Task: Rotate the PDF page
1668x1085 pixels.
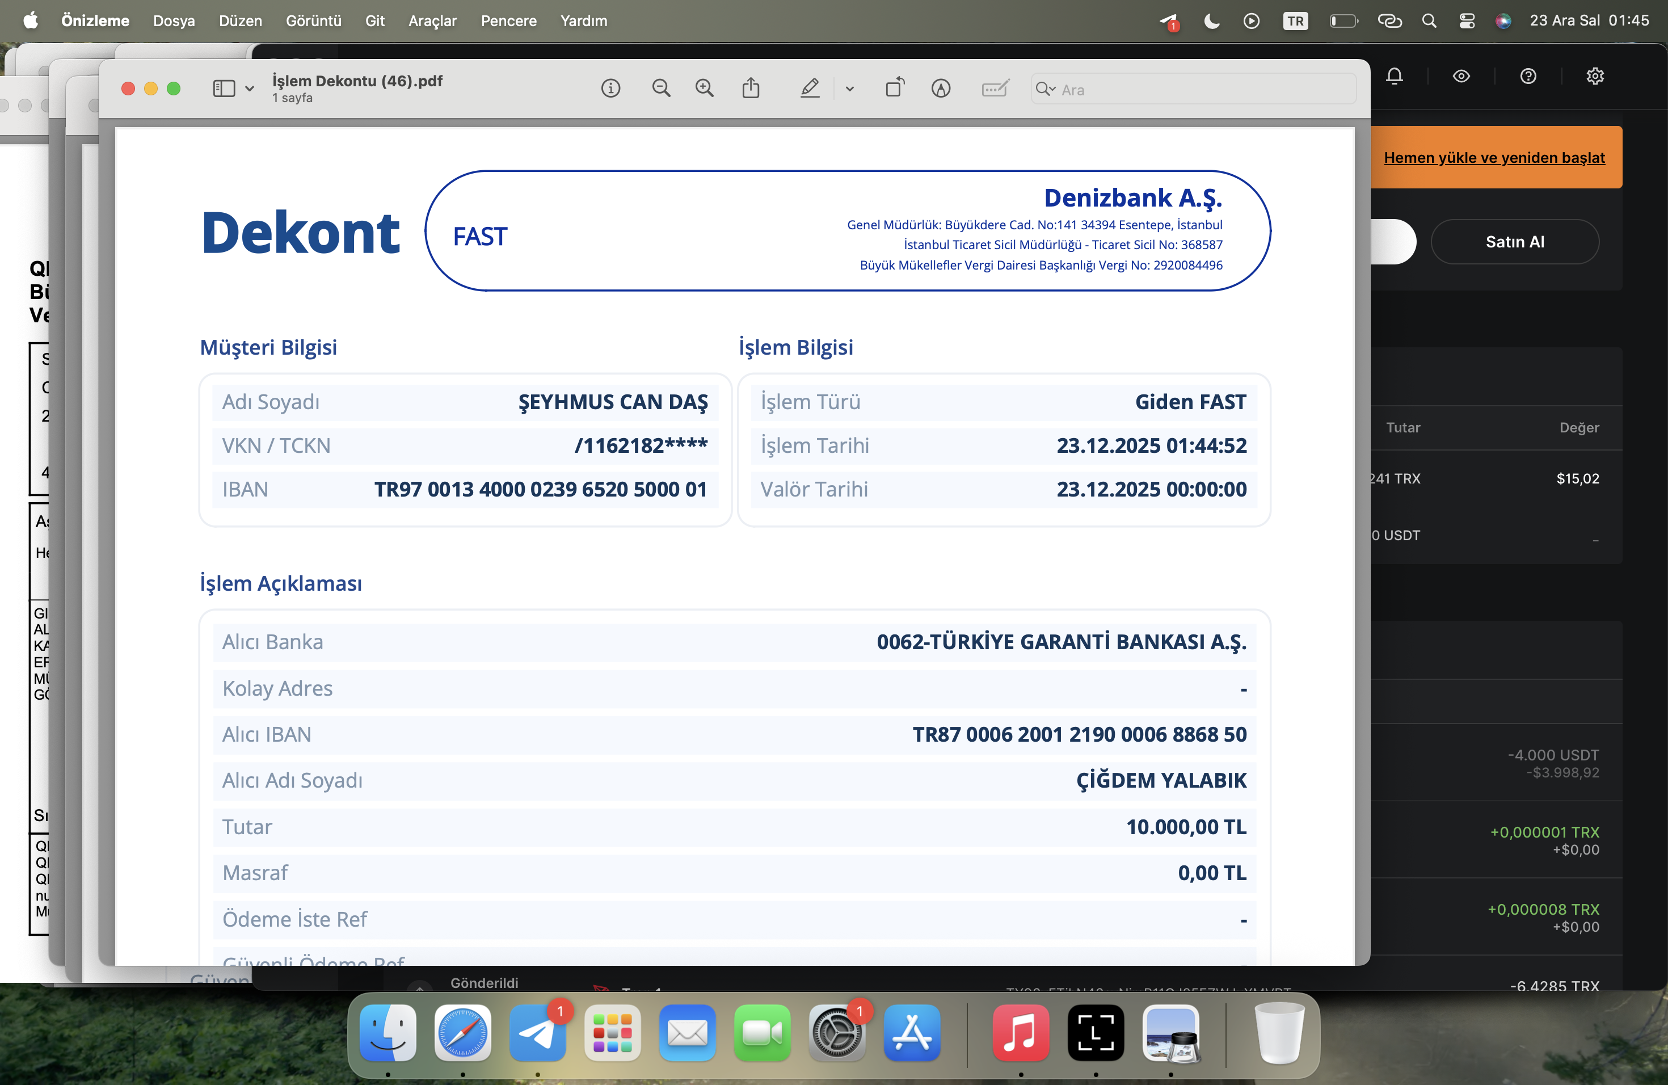Action: pos(895,87)
